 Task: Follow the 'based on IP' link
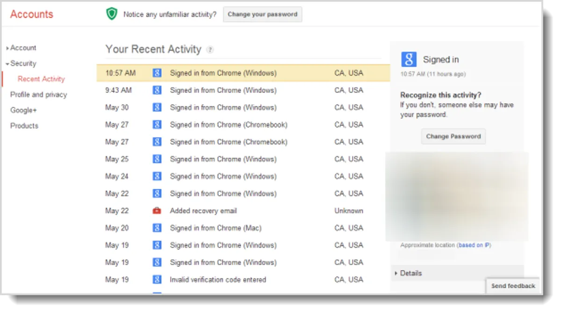click(474, 245)
